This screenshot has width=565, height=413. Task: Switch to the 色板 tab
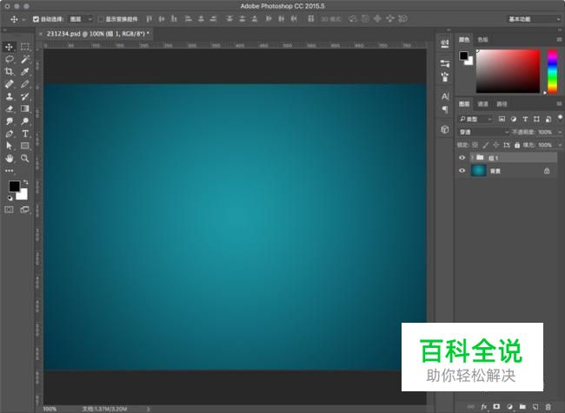click(x=482, y=39)
